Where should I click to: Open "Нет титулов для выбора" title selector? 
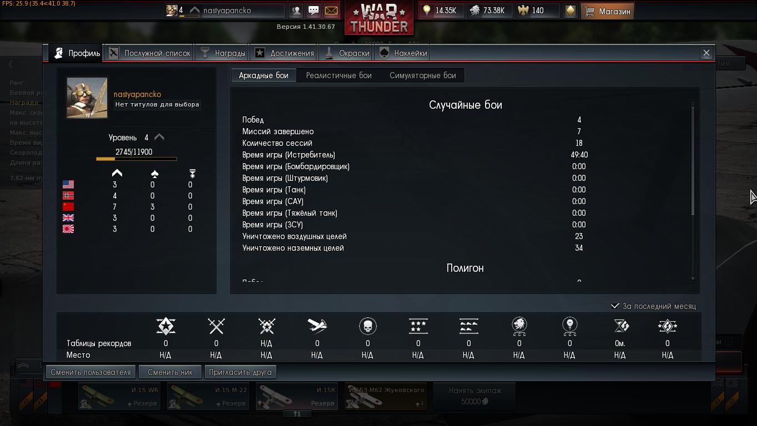[x=157, y=104]
